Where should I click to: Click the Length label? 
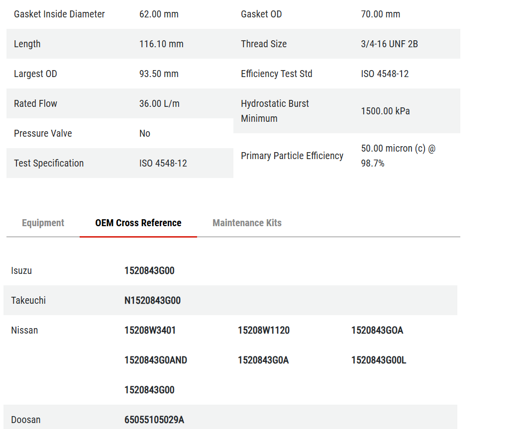(x=27, y=44)
